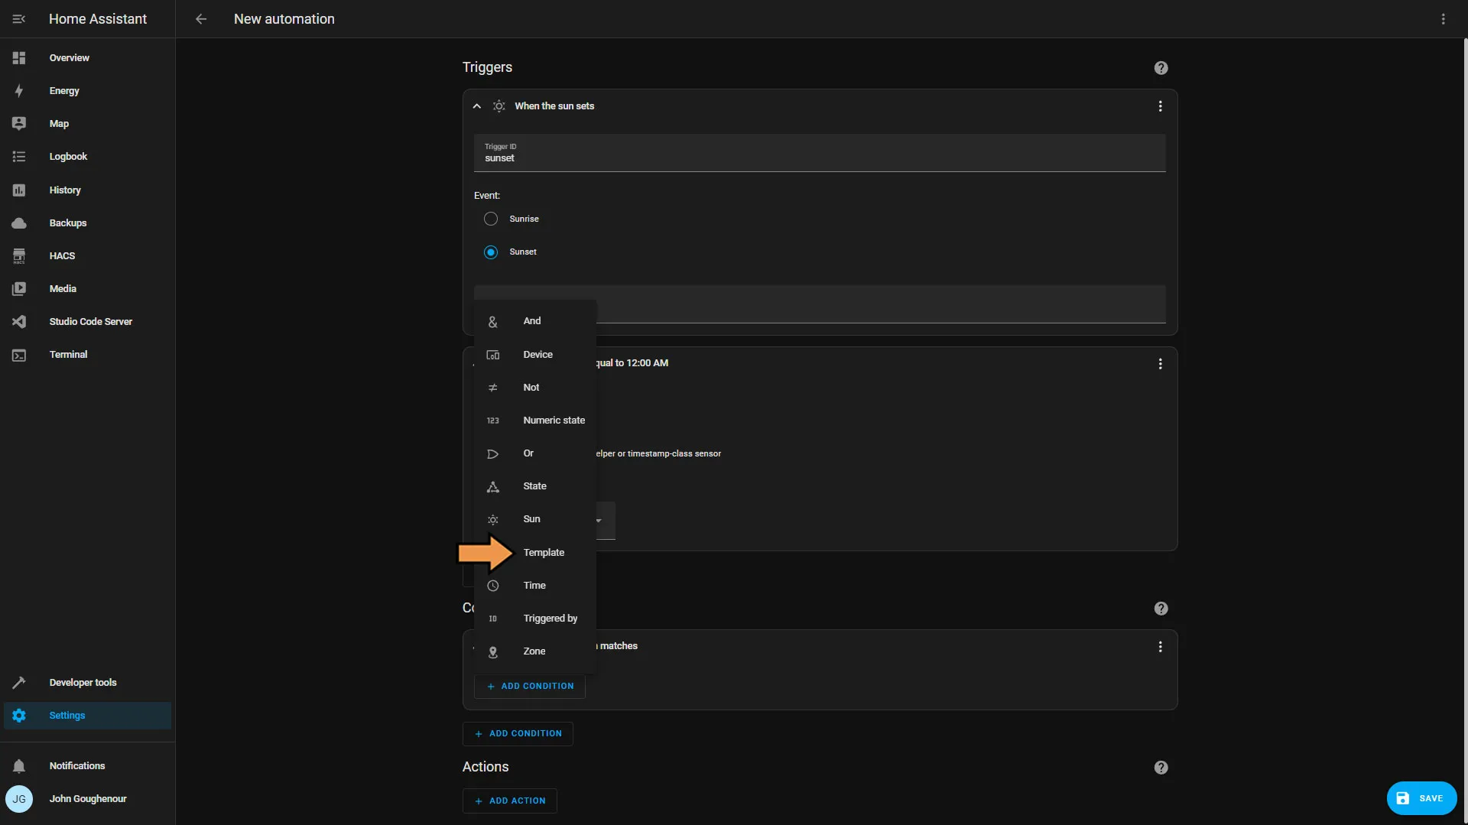The image size is (1468, 825).
Task: Open HACS from the sidebar
Action: (87, 256)
